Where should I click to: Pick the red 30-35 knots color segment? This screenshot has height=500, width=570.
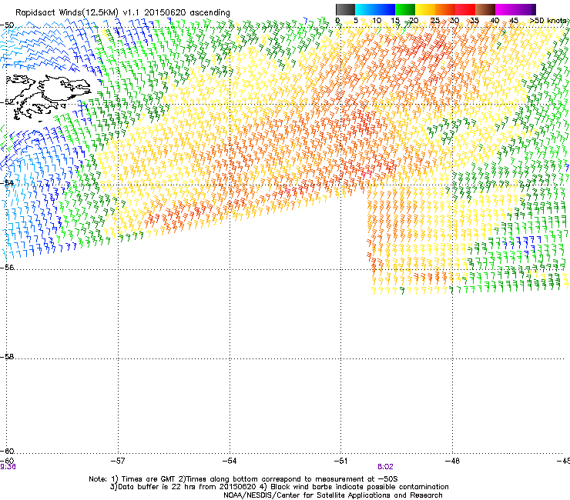coord(465,9)
